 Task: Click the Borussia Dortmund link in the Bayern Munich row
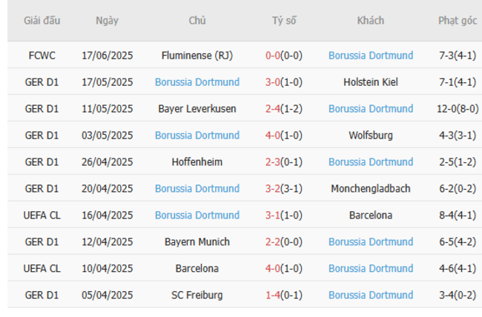371,242
